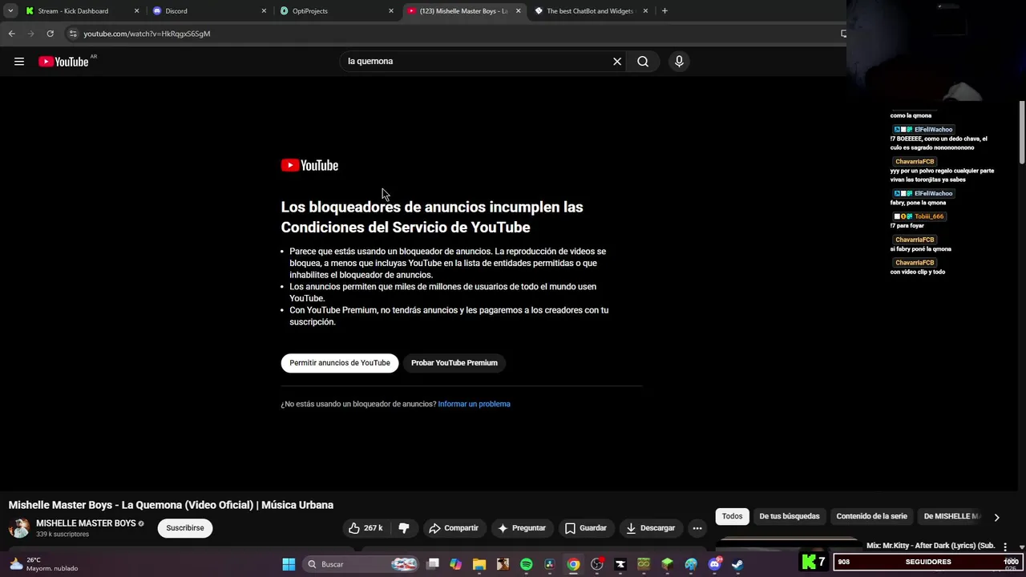
Task: Open a new browser tab
Action: tap(664, 11)
